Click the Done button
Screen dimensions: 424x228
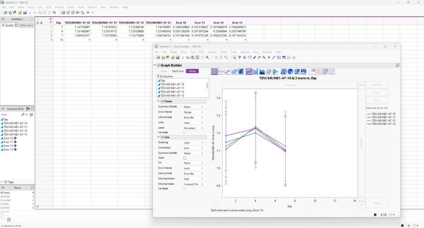pos(192,71)
